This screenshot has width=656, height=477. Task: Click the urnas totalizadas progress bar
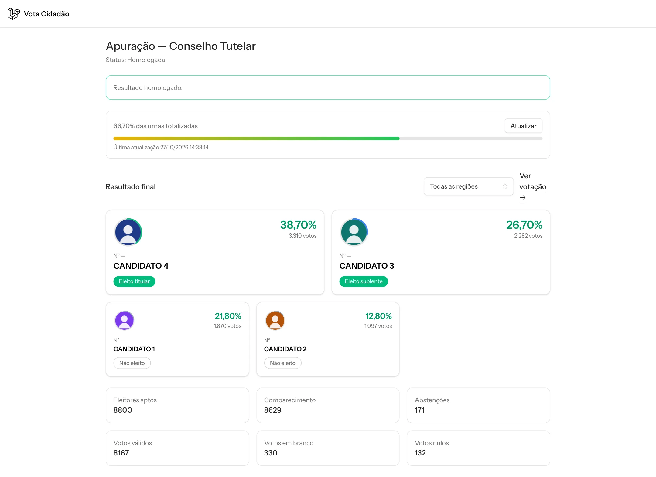pyautogui.click(x=328, y=138)
